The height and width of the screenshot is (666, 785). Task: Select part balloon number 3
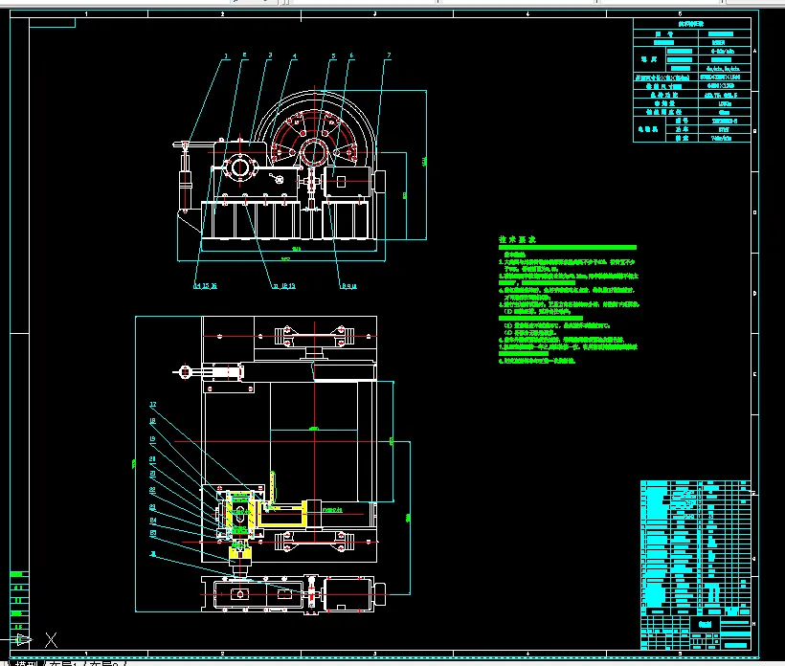tap(270, 55)
